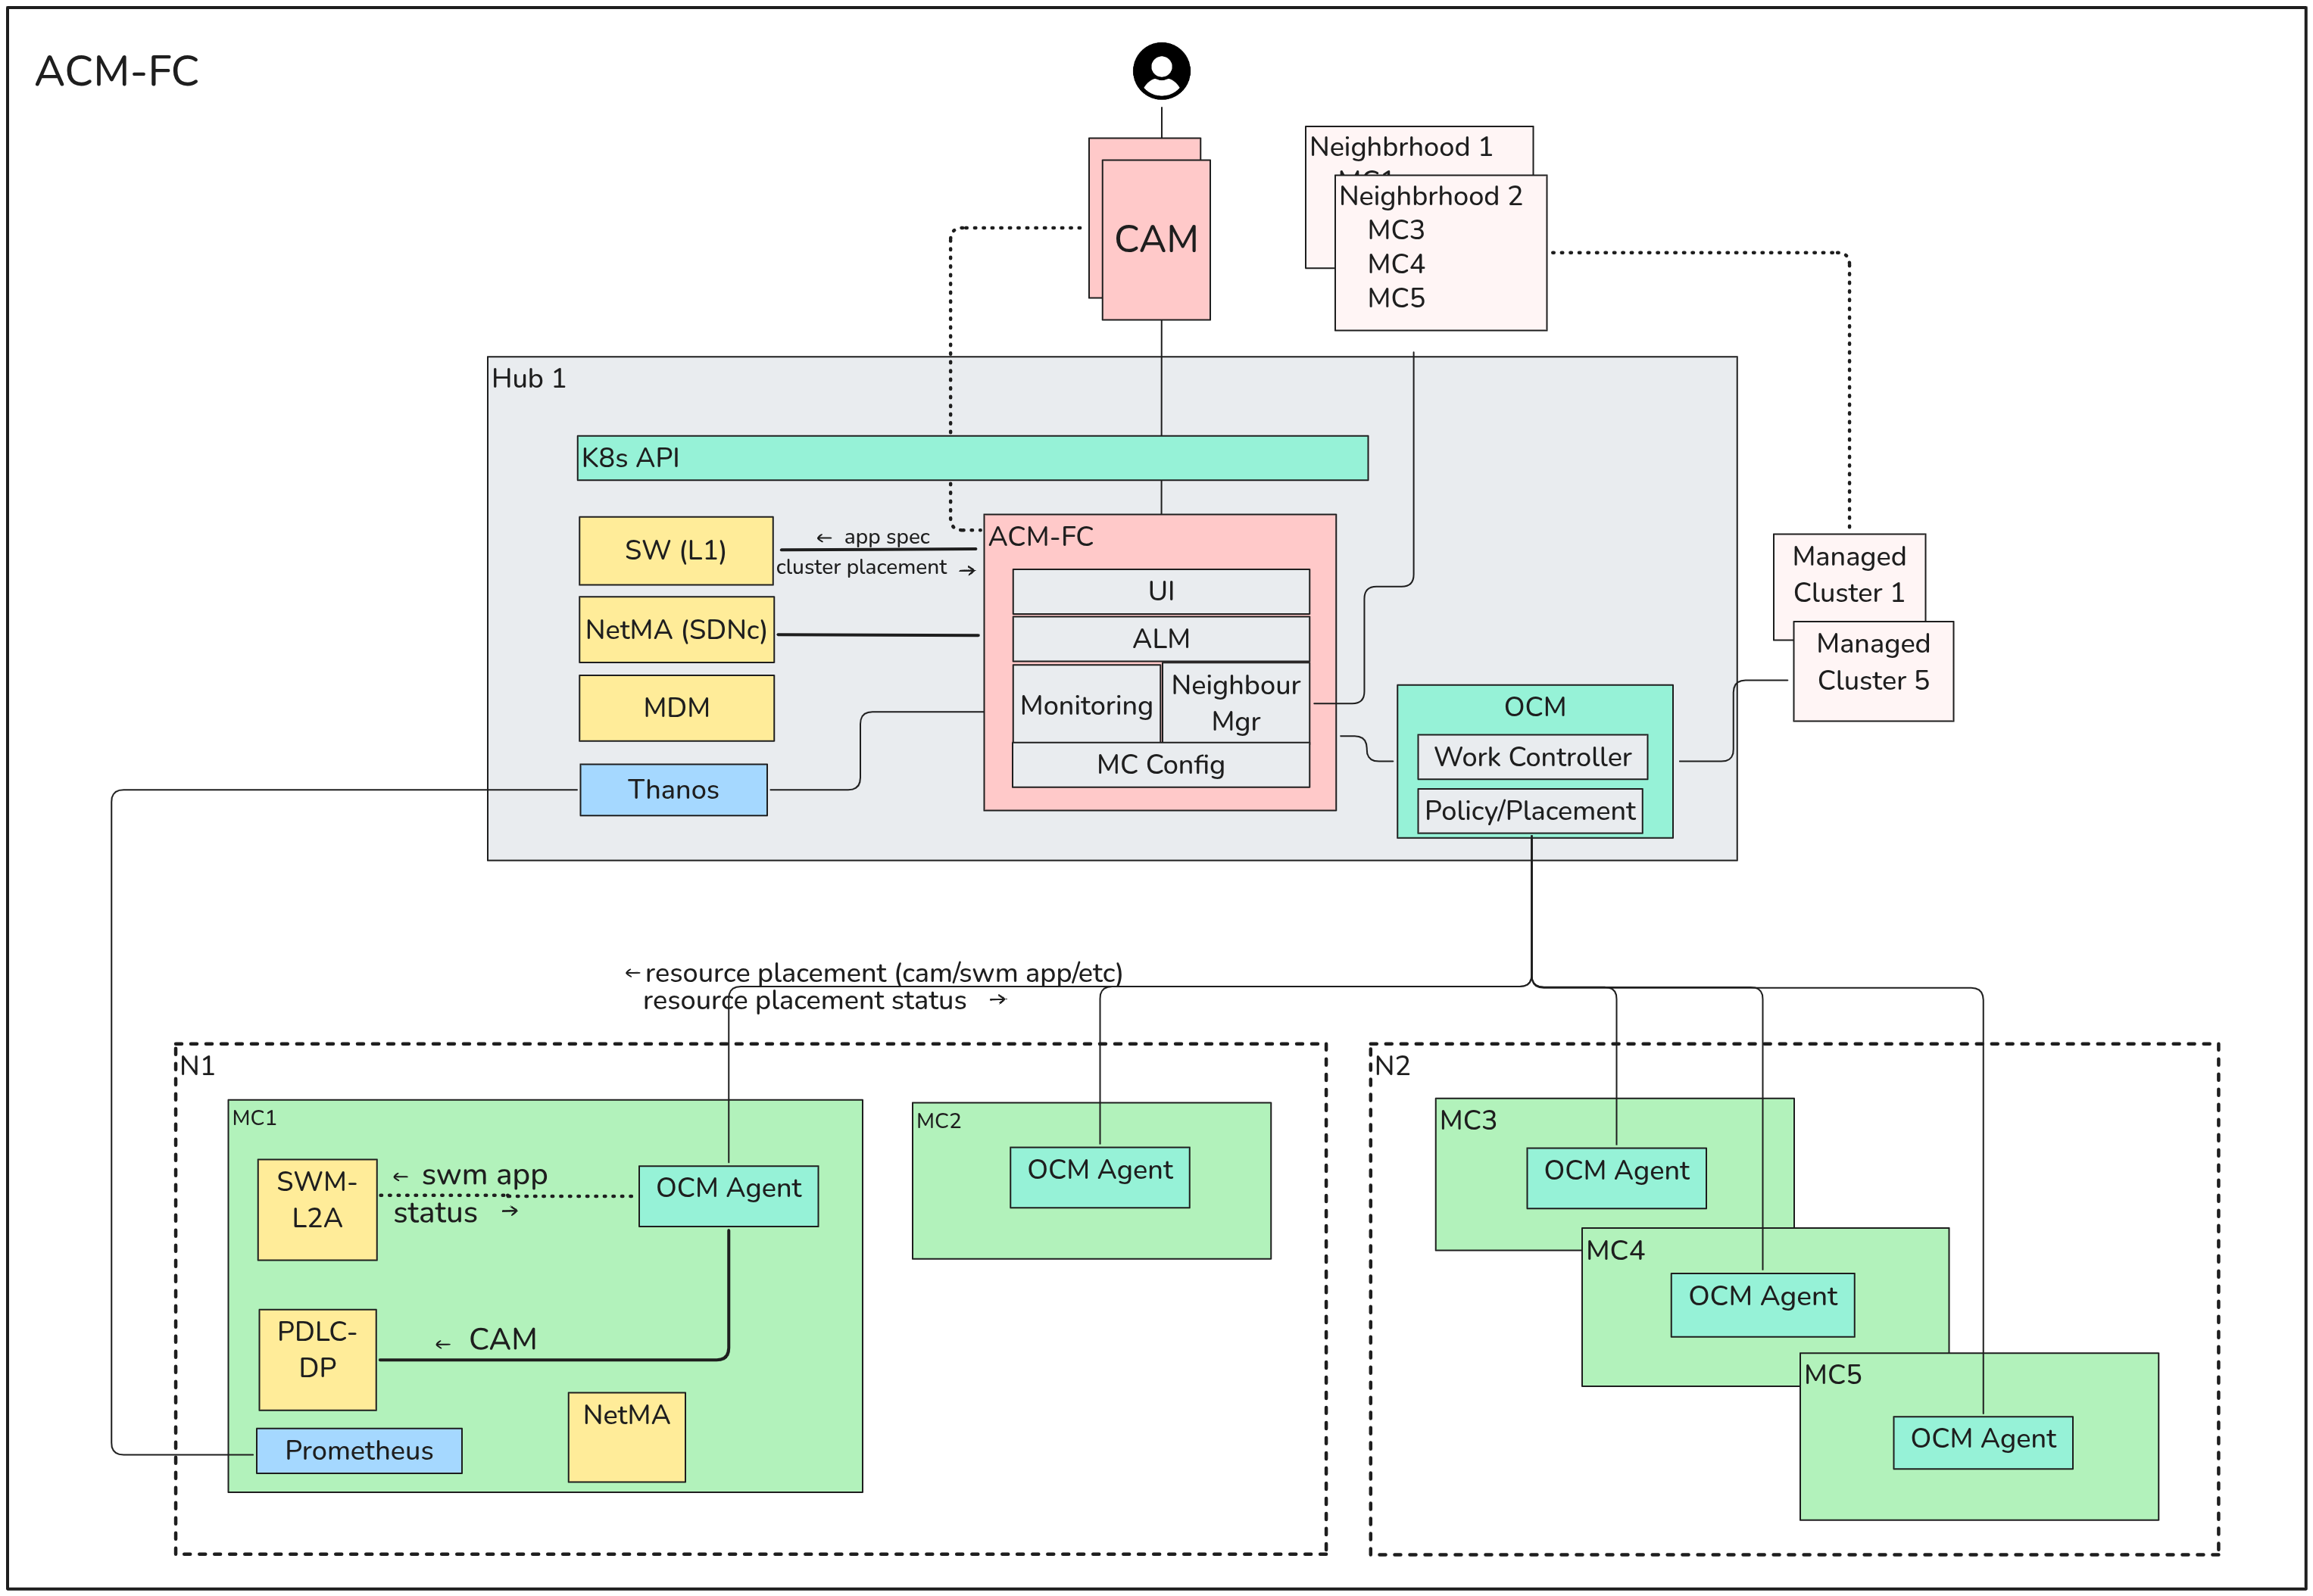
Task: Click the Managed Cluster 5 box
Action: (x=1871, y=670)
